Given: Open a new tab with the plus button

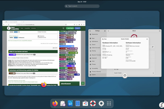Looking at the screenshot, I should 24,22.
